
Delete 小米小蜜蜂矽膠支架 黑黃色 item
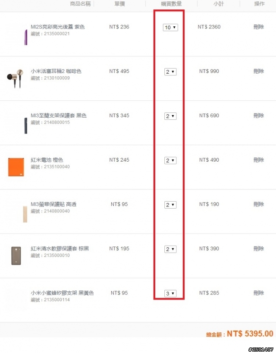click(x=259, y=293)
